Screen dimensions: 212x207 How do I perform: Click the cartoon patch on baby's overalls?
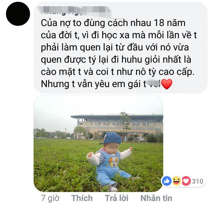(113, 162)
